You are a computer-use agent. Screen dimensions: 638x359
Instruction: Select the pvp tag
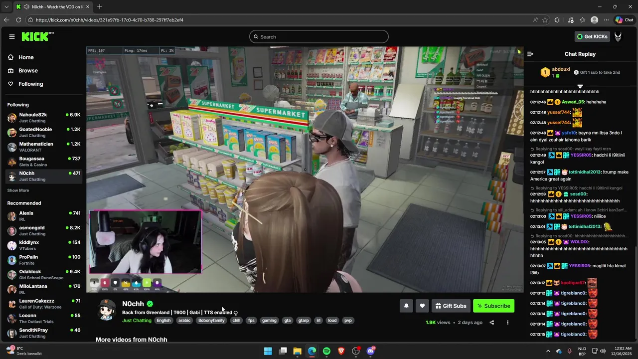(348, 321)
